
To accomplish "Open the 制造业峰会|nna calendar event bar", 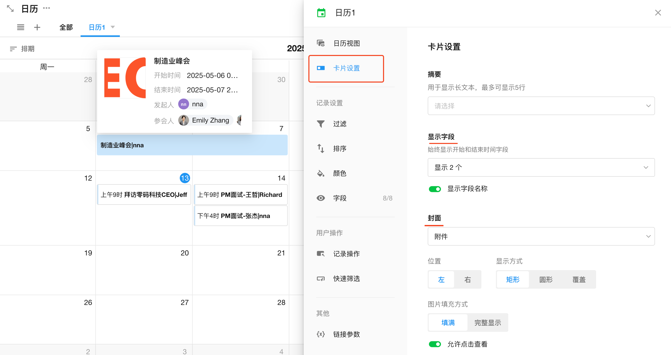I will (x=192, y=145).
